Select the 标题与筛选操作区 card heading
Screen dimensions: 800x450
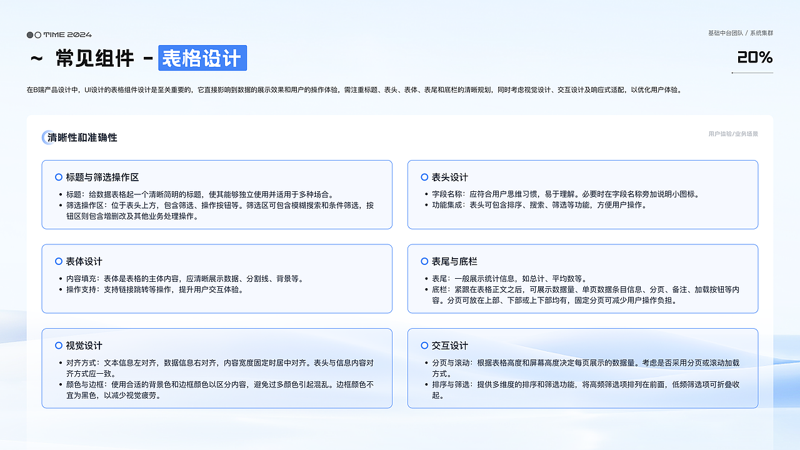[x=102, y=177]
